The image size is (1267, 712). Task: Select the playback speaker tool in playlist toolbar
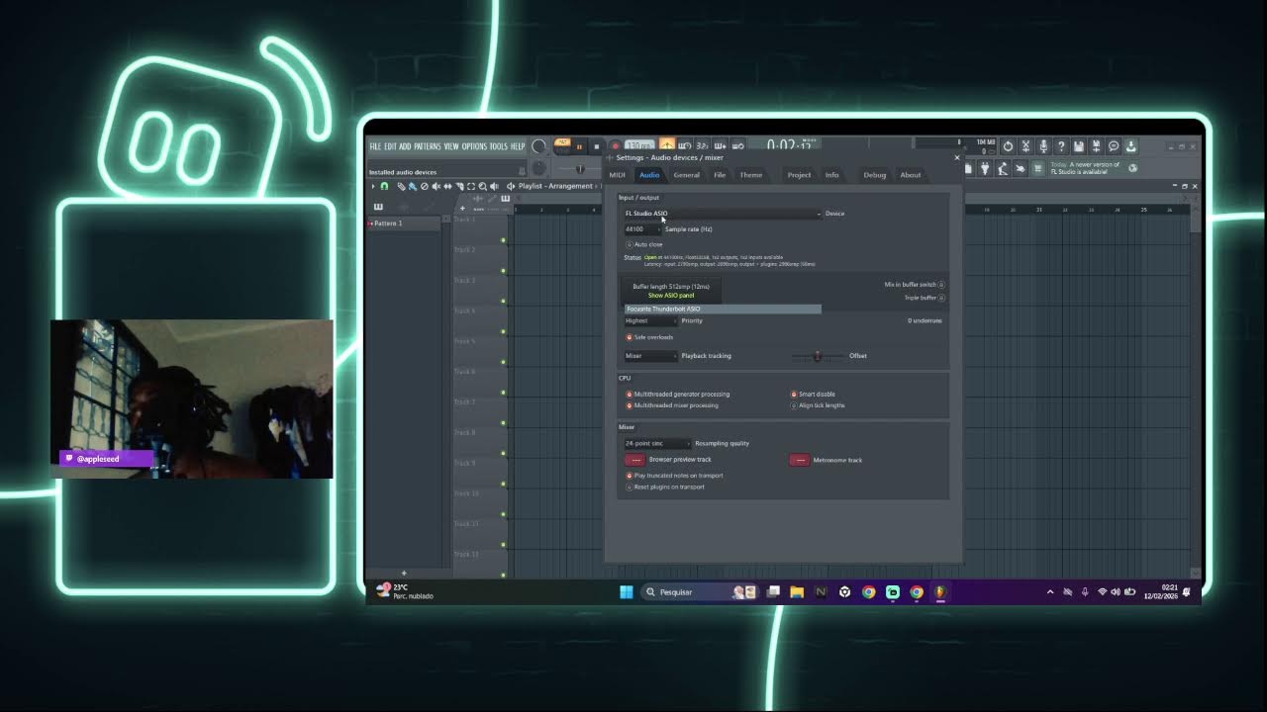(494, 186)
